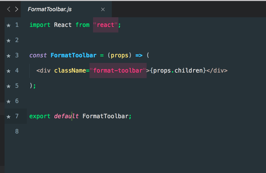The image size is (266, 173).
Task: Click line number 2 in gutter
Action: coord(17,40)
